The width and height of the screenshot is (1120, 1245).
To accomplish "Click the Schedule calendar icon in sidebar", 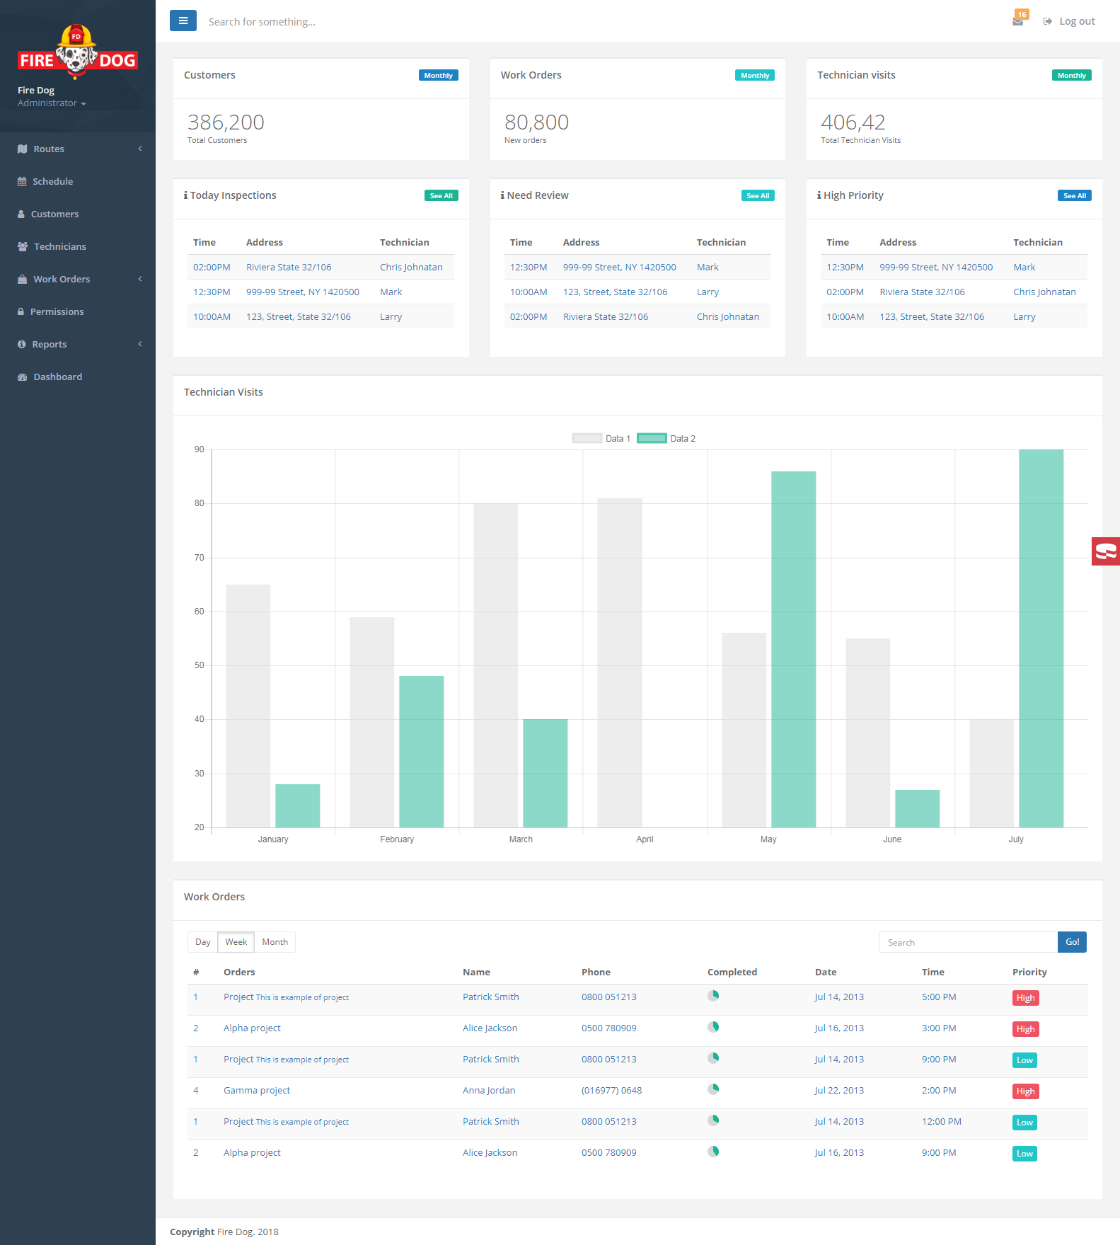I will pos(22,182).
